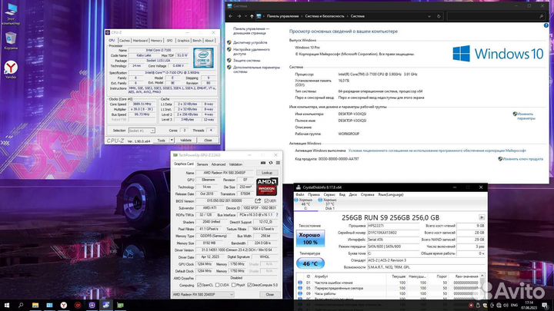The height and width of the screenshot is (311, 554).
Task: Click the Windows Start button
Action: [6, 304]
